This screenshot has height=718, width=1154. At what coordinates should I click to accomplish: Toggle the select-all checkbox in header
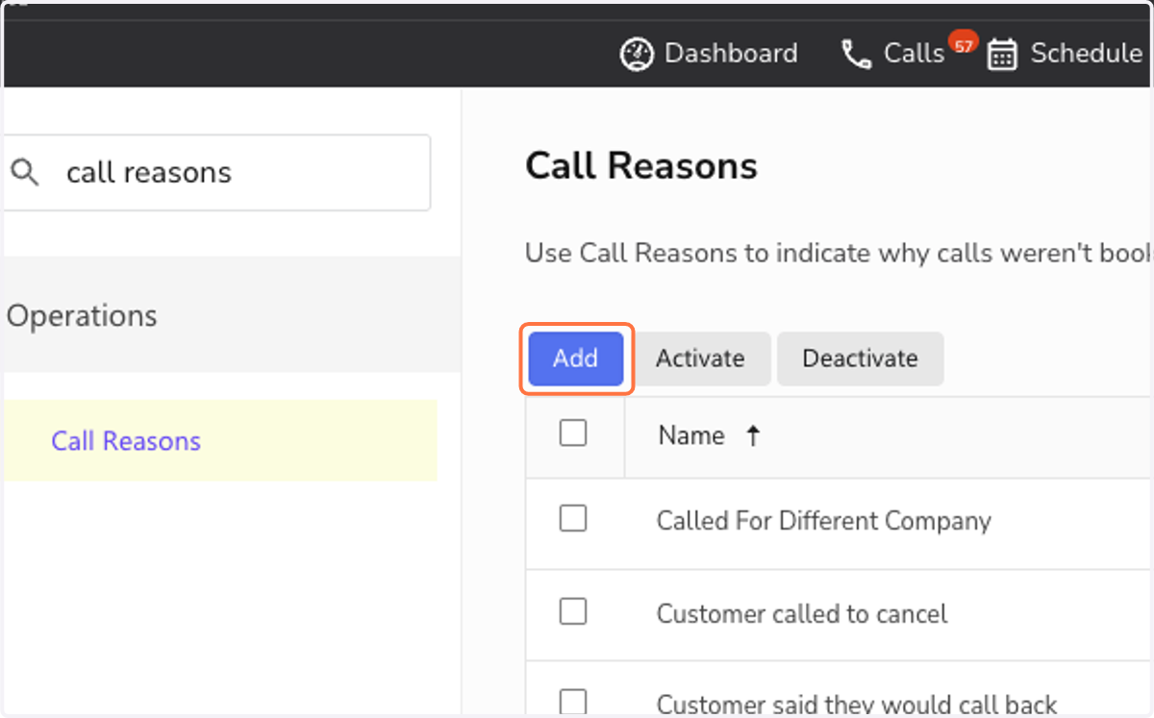pos(573,433)
